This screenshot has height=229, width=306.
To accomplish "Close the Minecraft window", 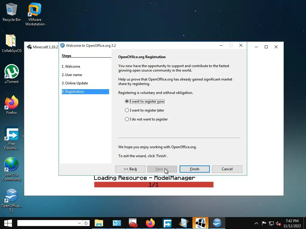I will [x=276, y=47].
